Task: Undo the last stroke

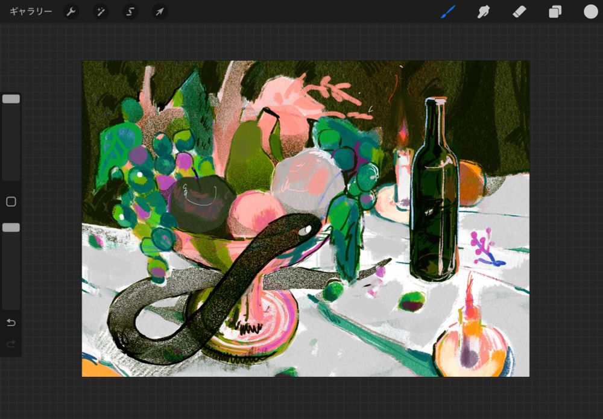Action: (x=11, y=322)
